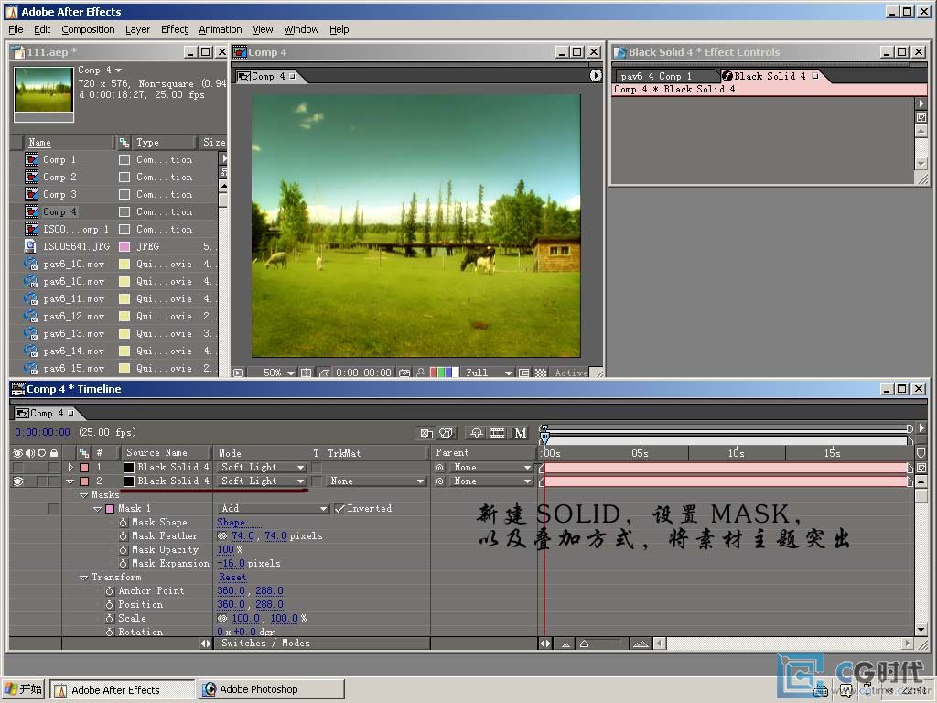Open layer 2 Soft Light mode dropdown

point(262,481)
